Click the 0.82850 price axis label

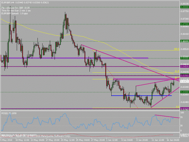pos(184,94)
